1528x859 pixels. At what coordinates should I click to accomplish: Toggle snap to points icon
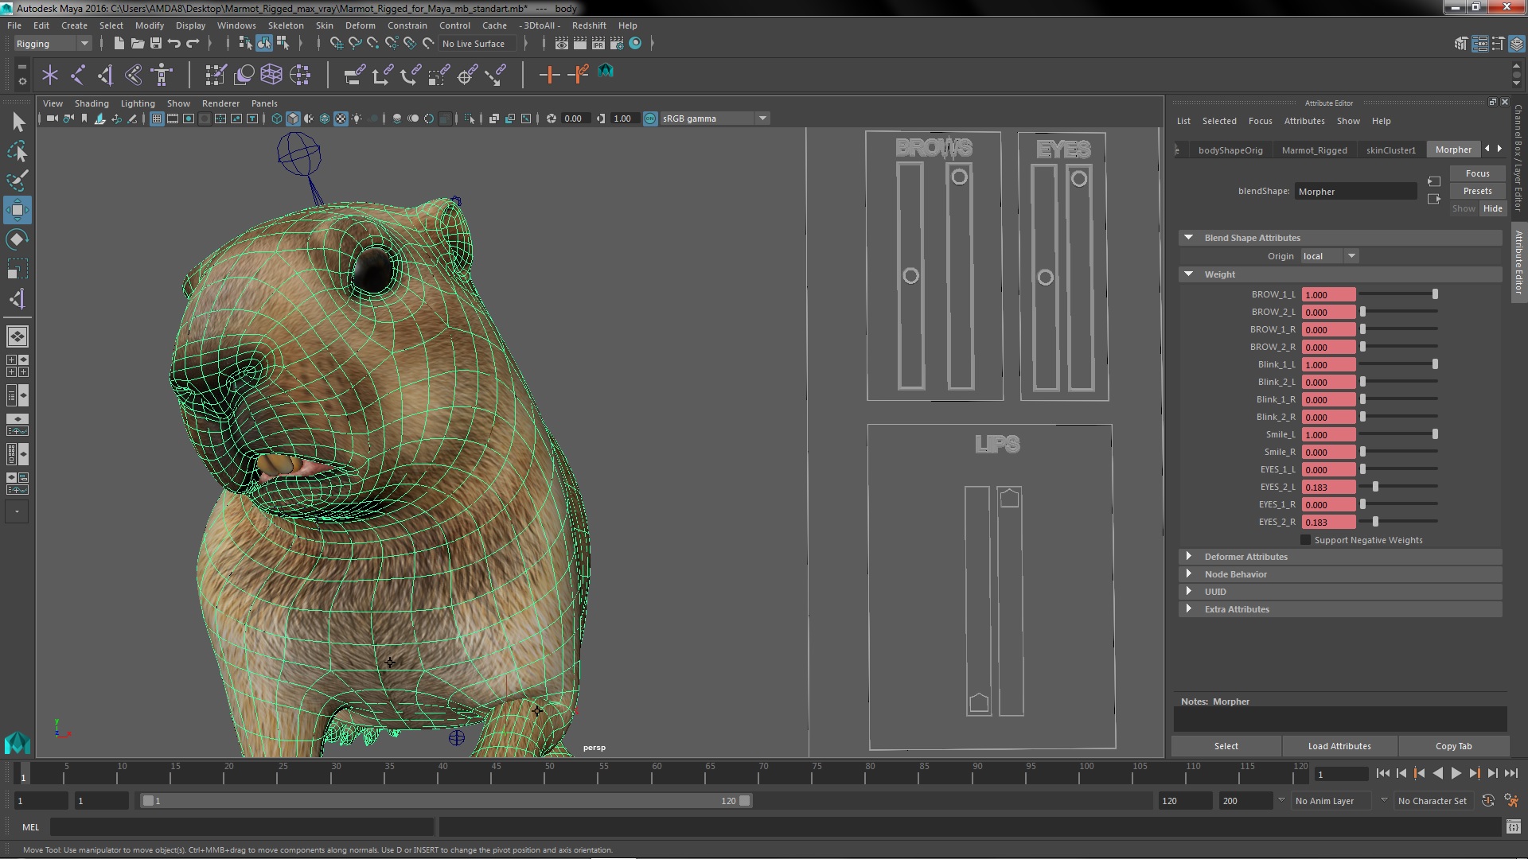click(373, 44)
